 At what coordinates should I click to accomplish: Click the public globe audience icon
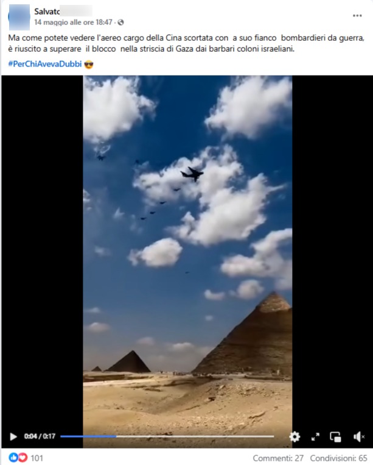(x=120, y=22)
